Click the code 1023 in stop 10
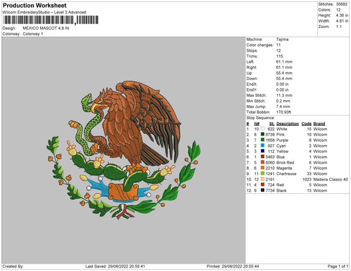351x271 pixels. [307, 179]
